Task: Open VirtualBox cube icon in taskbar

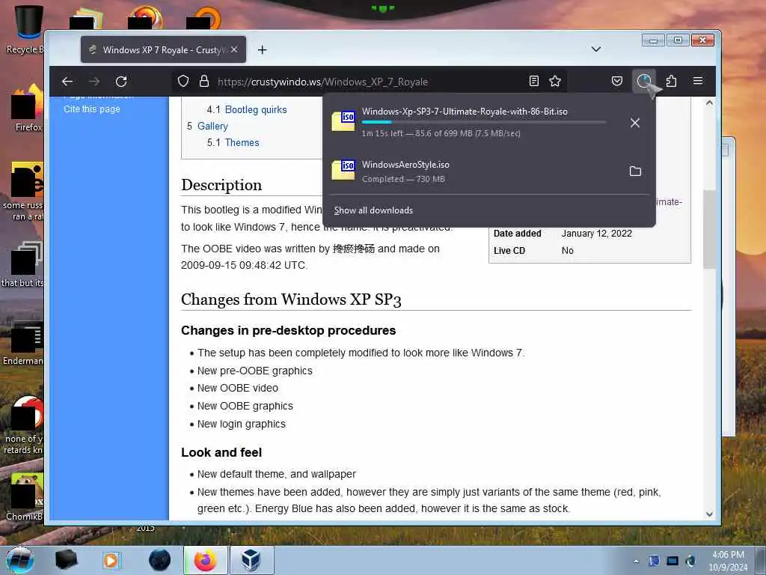Action: [x=251, y=560]
